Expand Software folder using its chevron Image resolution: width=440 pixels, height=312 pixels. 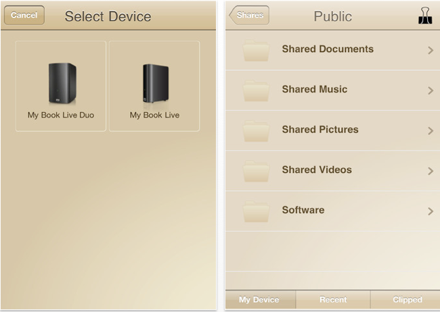(x=431, y=211)
